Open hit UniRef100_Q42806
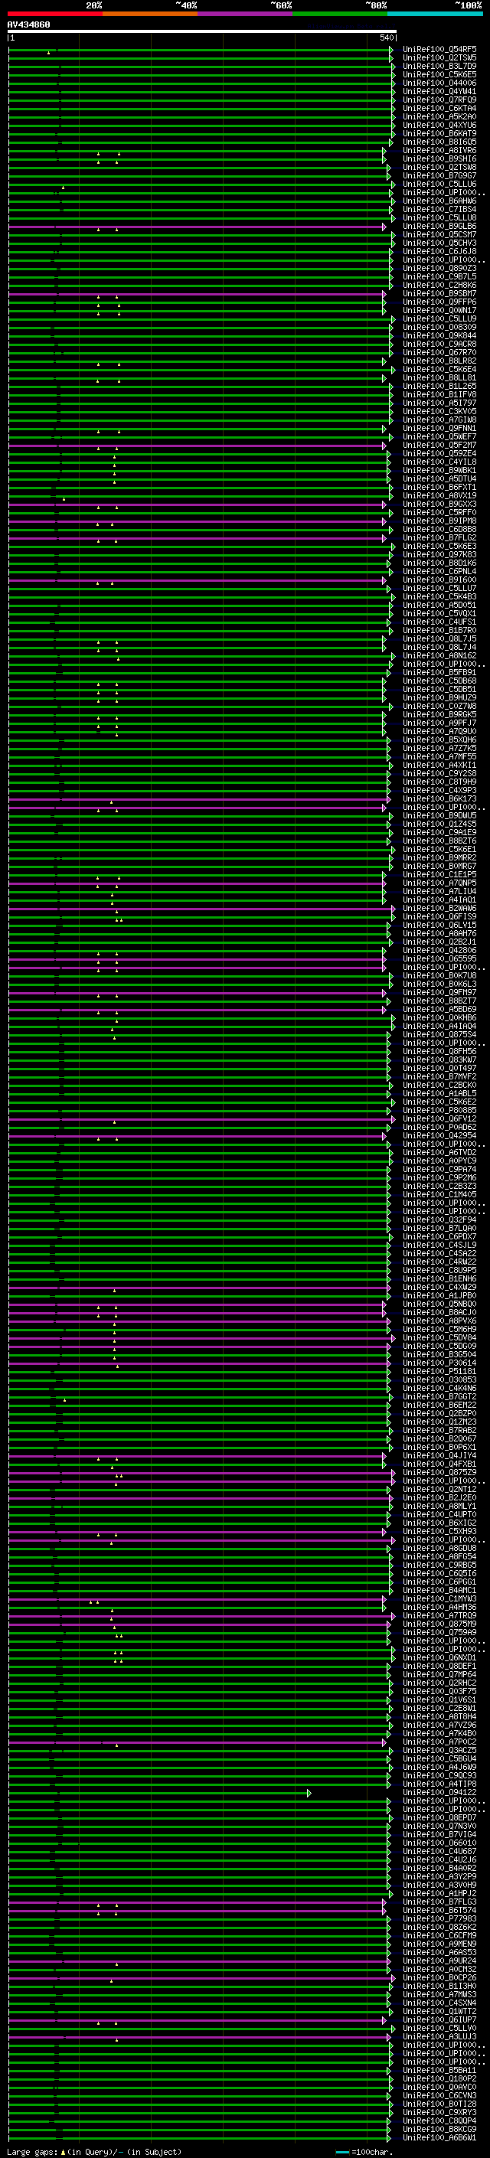Image resolution: width=490 pixels, height=2158 pixels. point(439,950)
